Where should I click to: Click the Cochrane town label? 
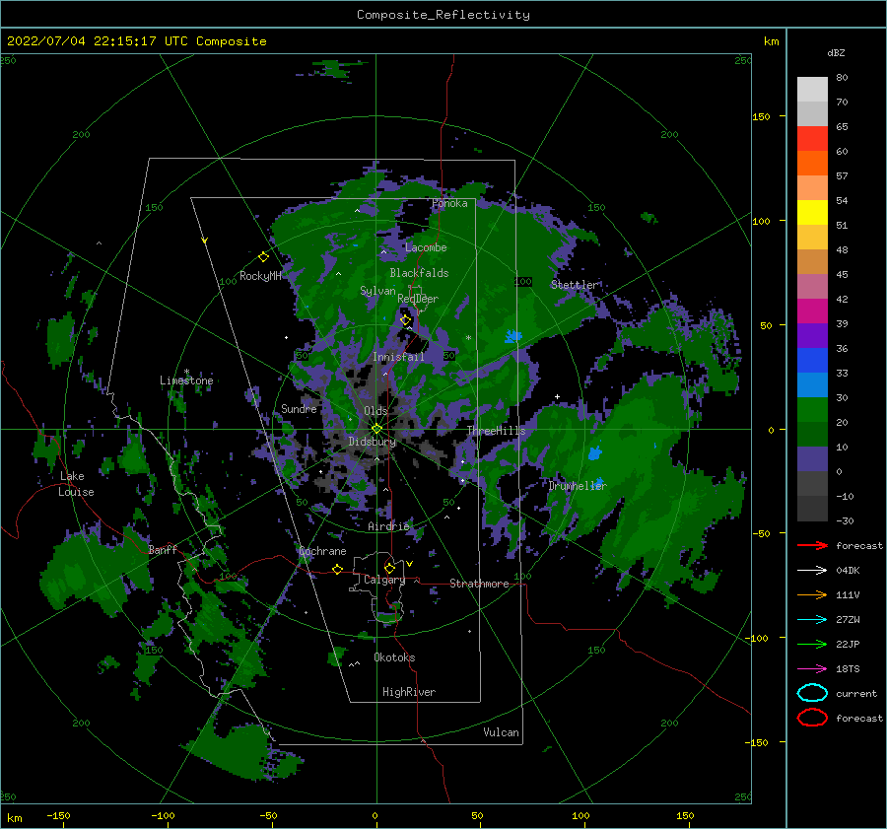click(x=322, y=551)
